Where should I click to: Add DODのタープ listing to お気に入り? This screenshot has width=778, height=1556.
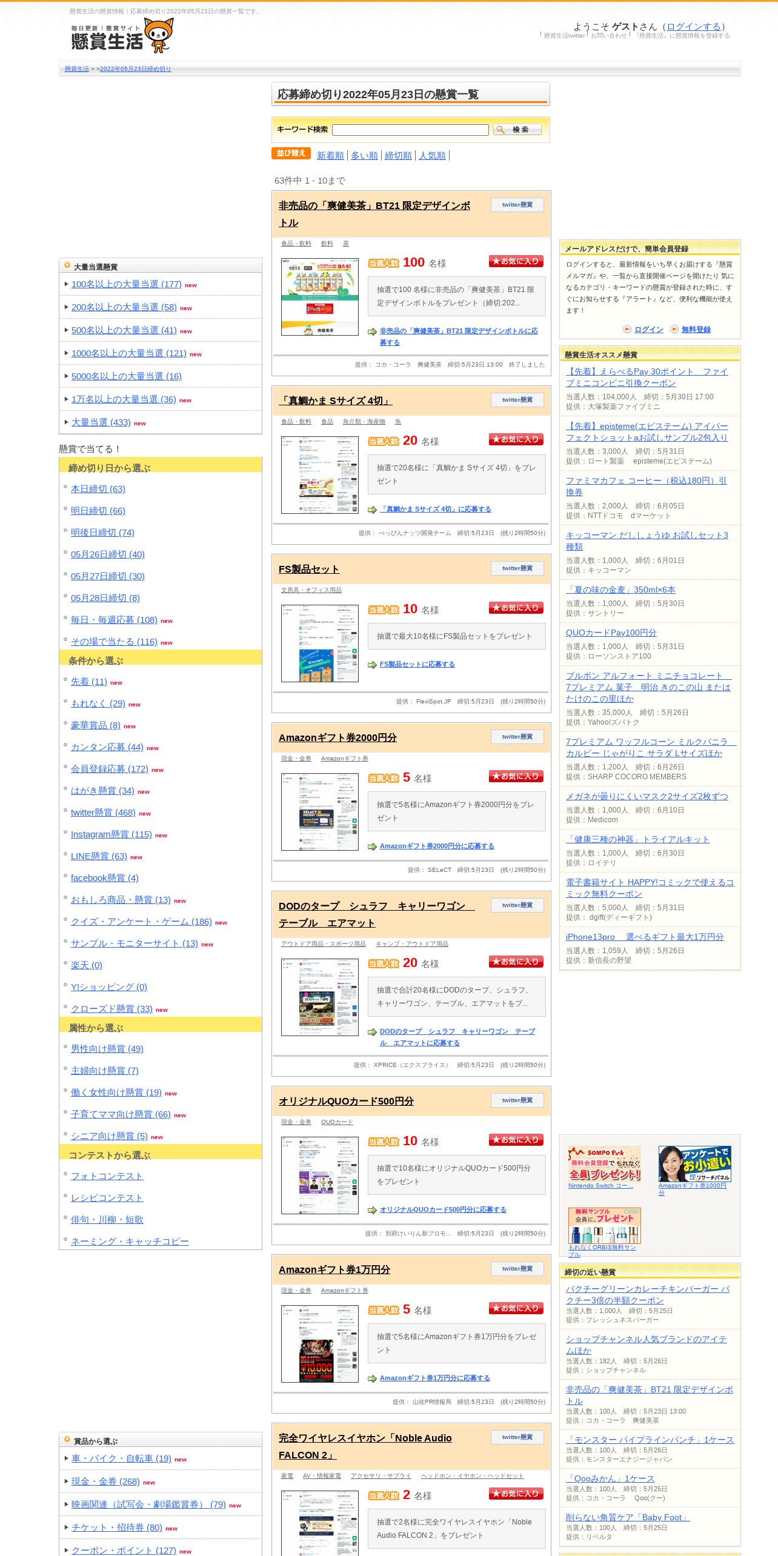point(516,962)
